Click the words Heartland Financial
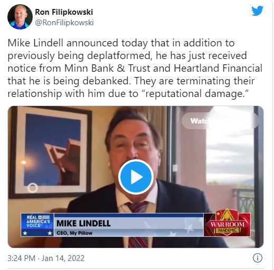The height and width of the screenshot is (270, 274). 218,68
